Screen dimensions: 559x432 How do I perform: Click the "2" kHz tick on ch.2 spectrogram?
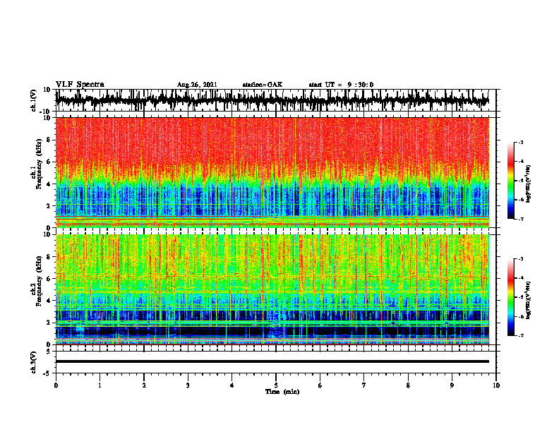49,323
